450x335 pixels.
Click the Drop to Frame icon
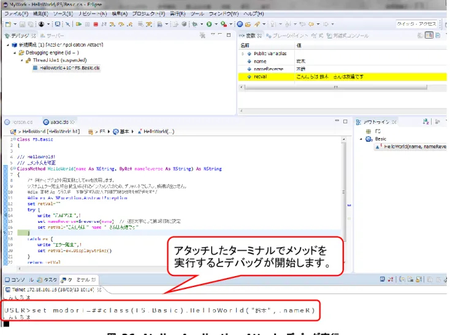pyautogui.click(x=140, y=25)
